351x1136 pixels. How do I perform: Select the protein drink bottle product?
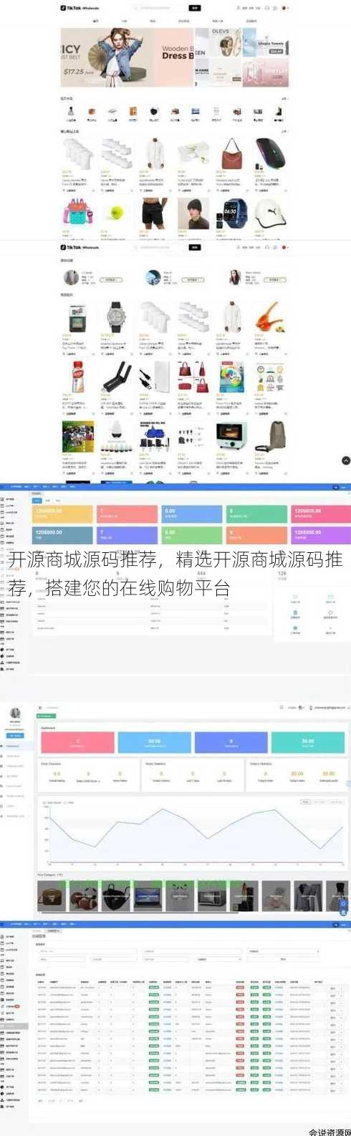[77, 377]
